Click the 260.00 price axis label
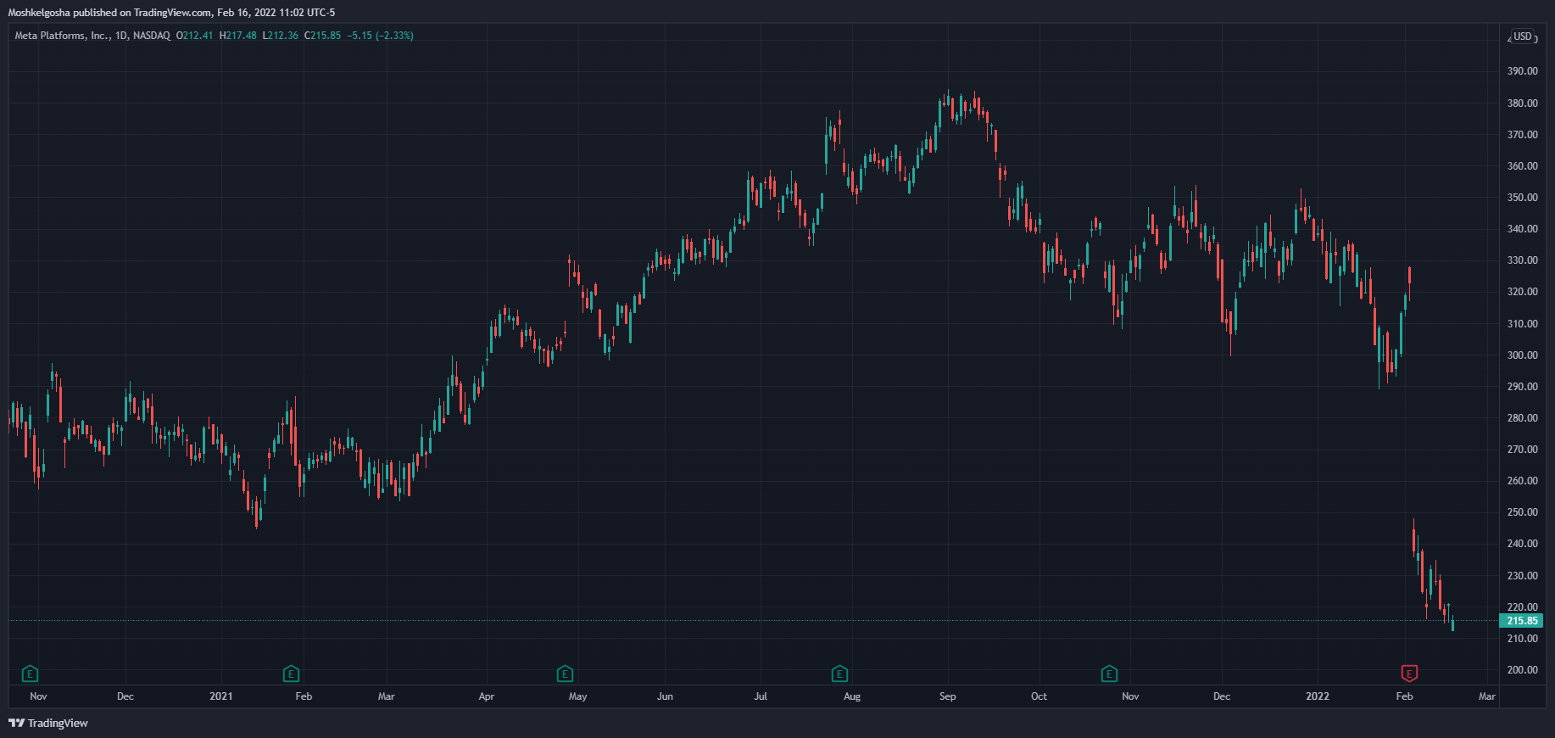Viewport: 1555px width, 738px height. [x=1522, y=481]
